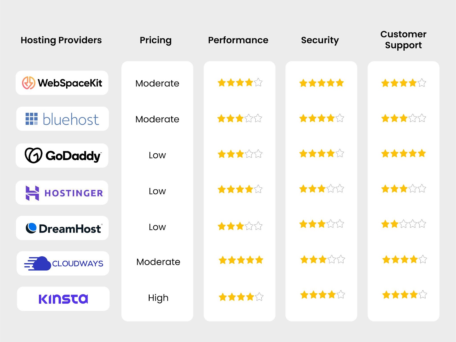Click the Pricing column header
This screenshot has width=456, height=342.
(156, 40)
